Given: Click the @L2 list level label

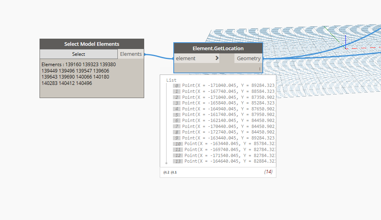Looking at the screenshot, I should point(166,172).
